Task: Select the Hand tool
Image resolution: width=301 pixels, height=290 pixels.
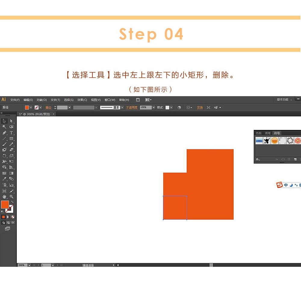Action: pos(4,197)
